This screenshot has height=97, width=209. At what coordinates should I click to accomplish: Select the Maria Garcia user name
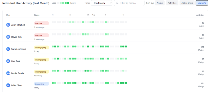(17, 73)
